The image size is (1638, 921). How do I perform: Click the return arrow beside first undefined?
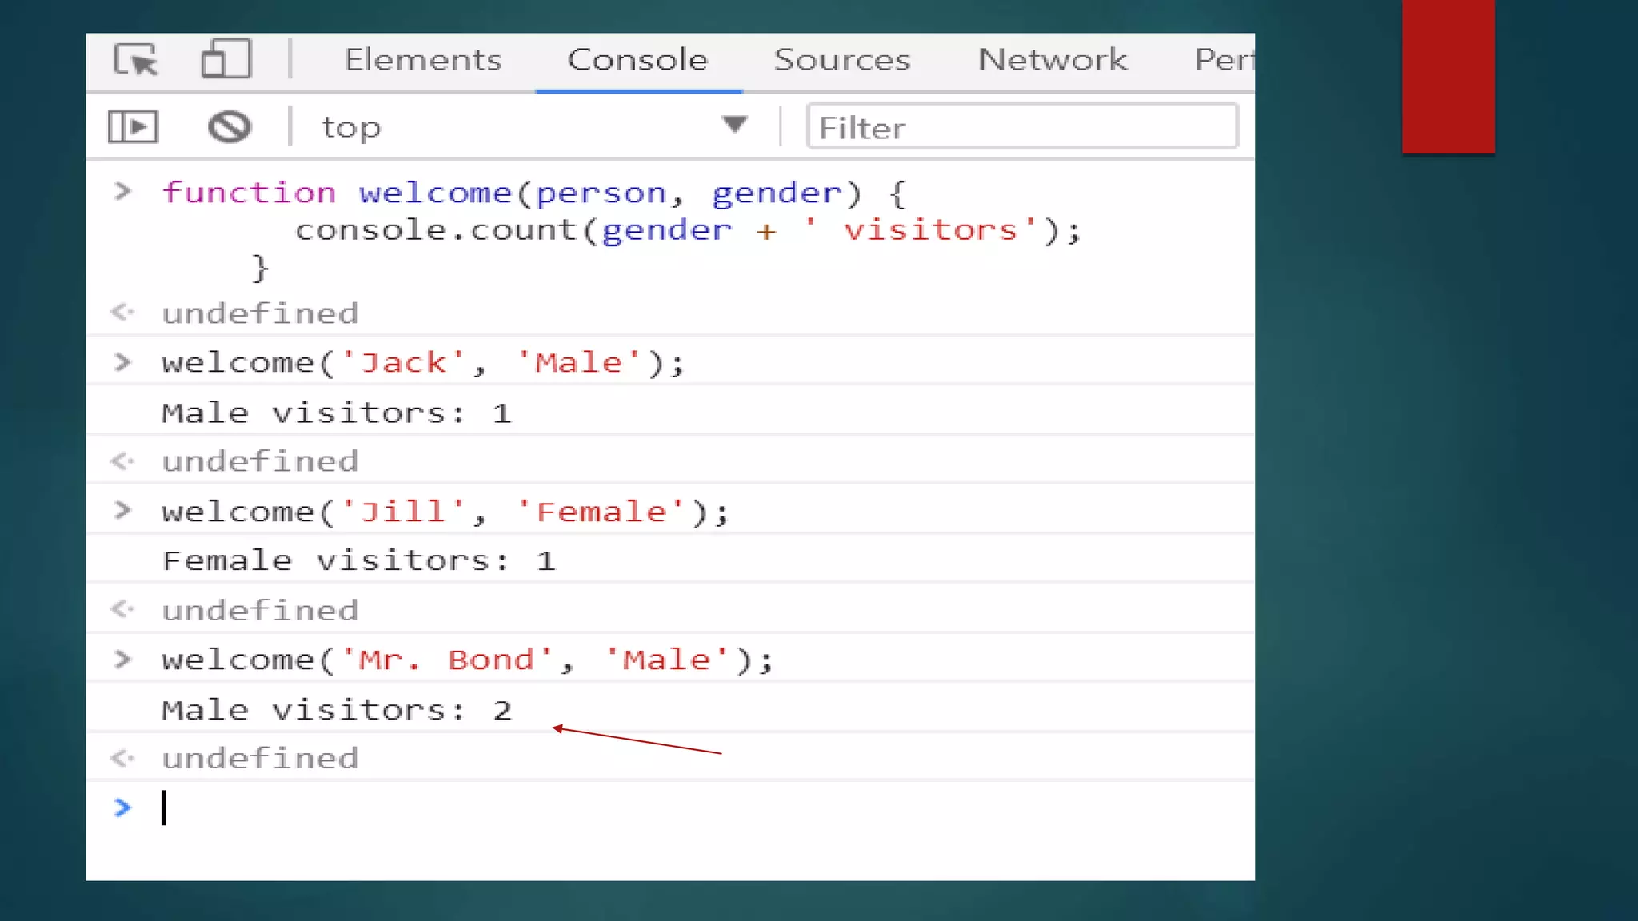[x=122, y=313]
